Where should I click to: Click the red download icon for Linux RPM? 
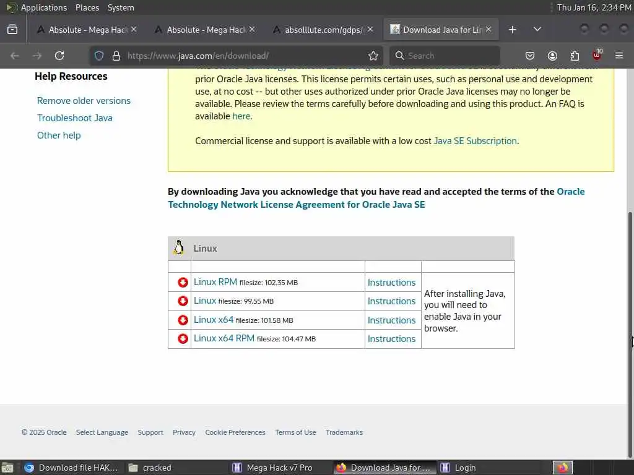pyautogui.click(x=183, y=282)
